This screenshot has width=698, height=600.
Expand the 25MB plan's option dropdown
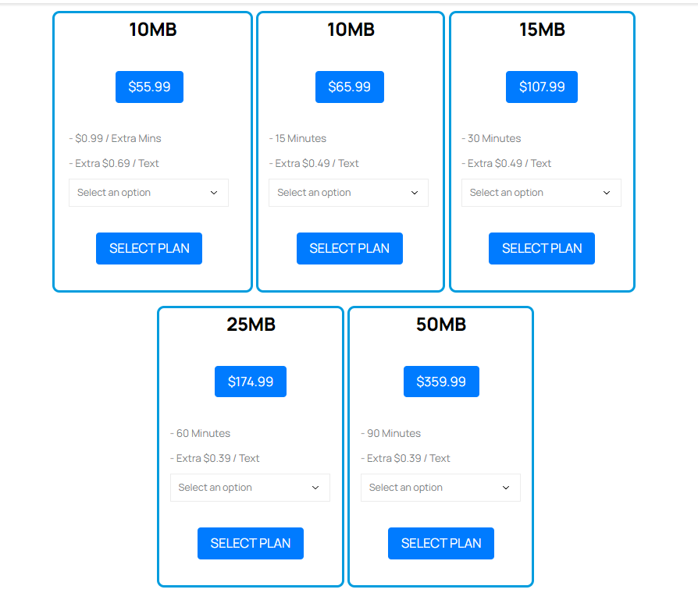pyautogui.click(x=250, y=488)
